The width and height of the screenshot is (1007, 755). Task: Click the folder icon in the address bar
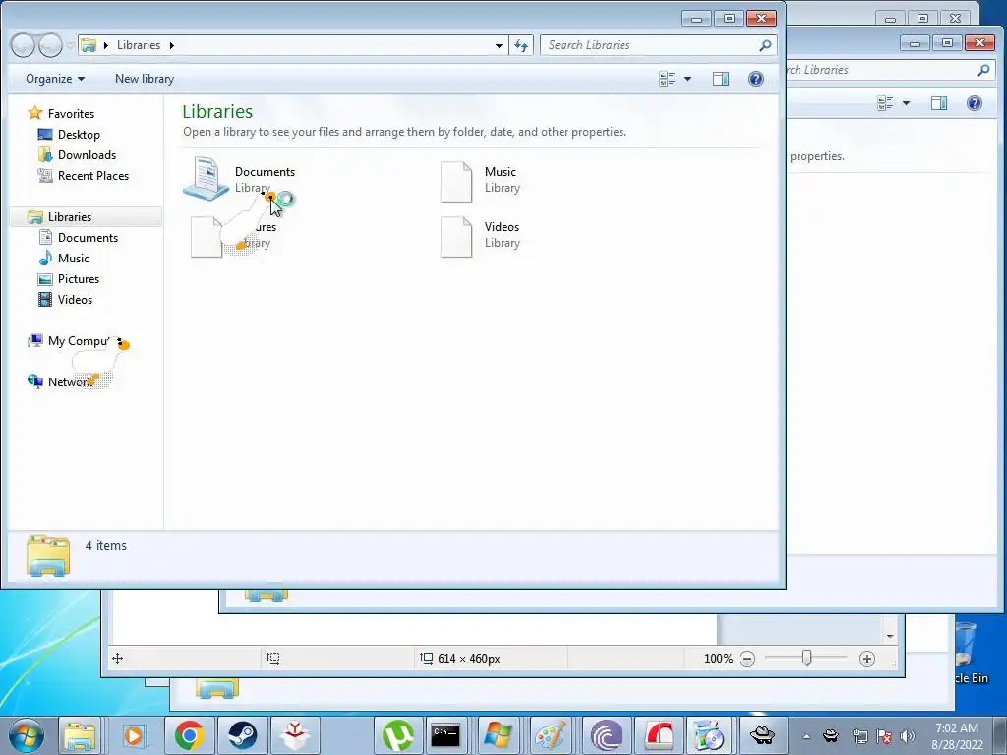tap(89, 45)
